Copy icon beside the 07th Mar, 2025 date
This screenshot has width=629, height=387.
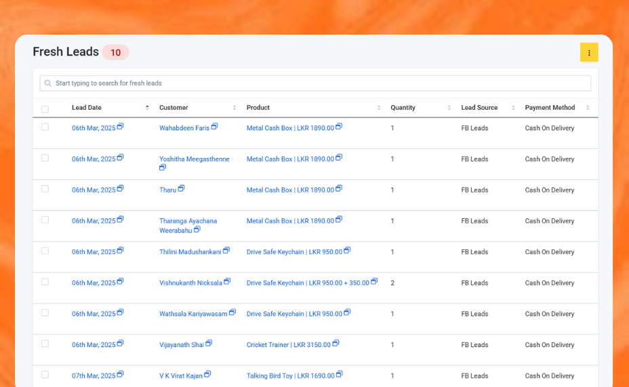121,374
